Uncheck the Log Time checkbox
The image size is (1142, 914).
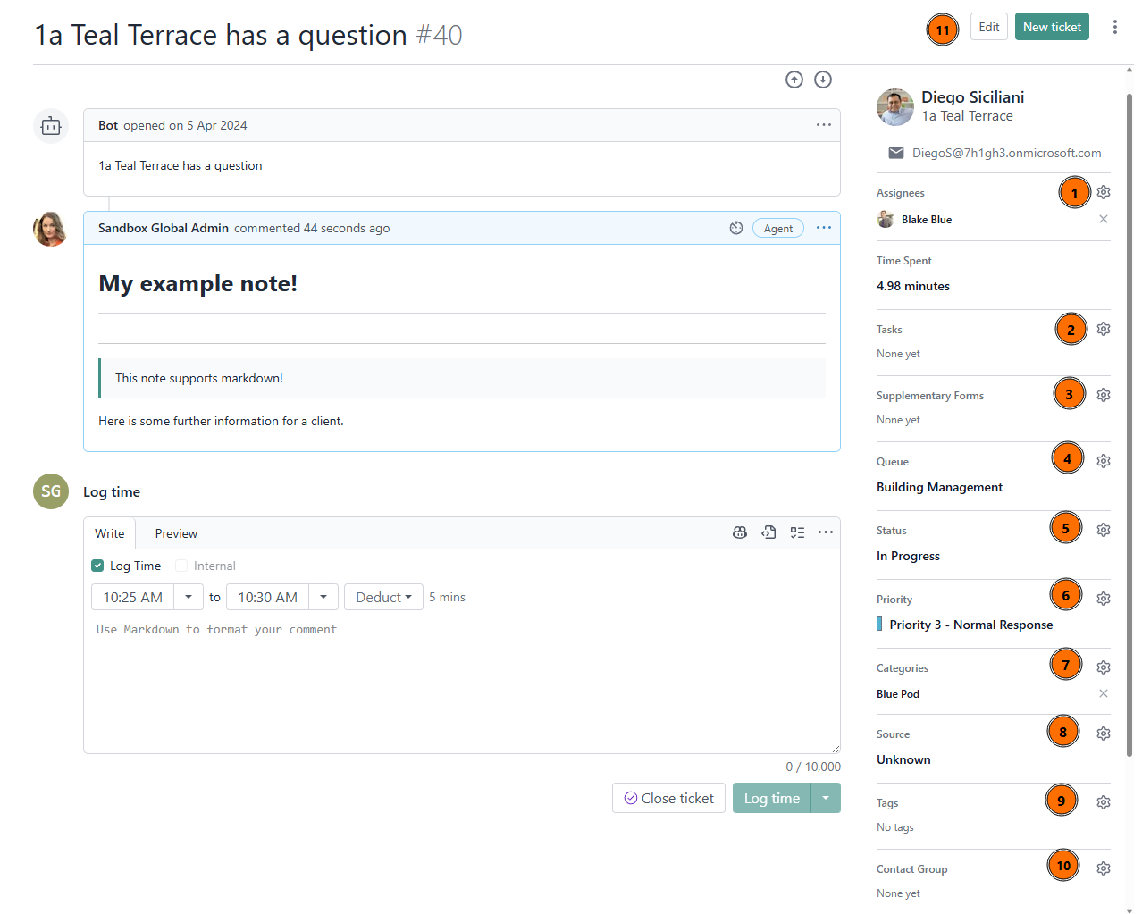(x=97, y=566)
